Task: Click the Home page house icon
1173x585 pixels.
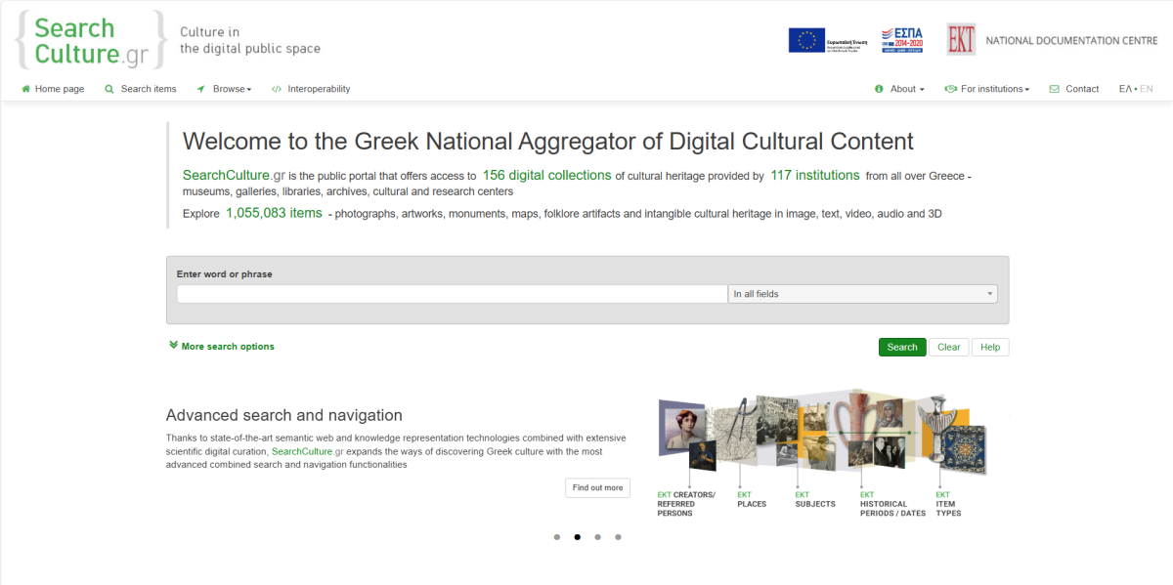Action: tap(26, 89)
